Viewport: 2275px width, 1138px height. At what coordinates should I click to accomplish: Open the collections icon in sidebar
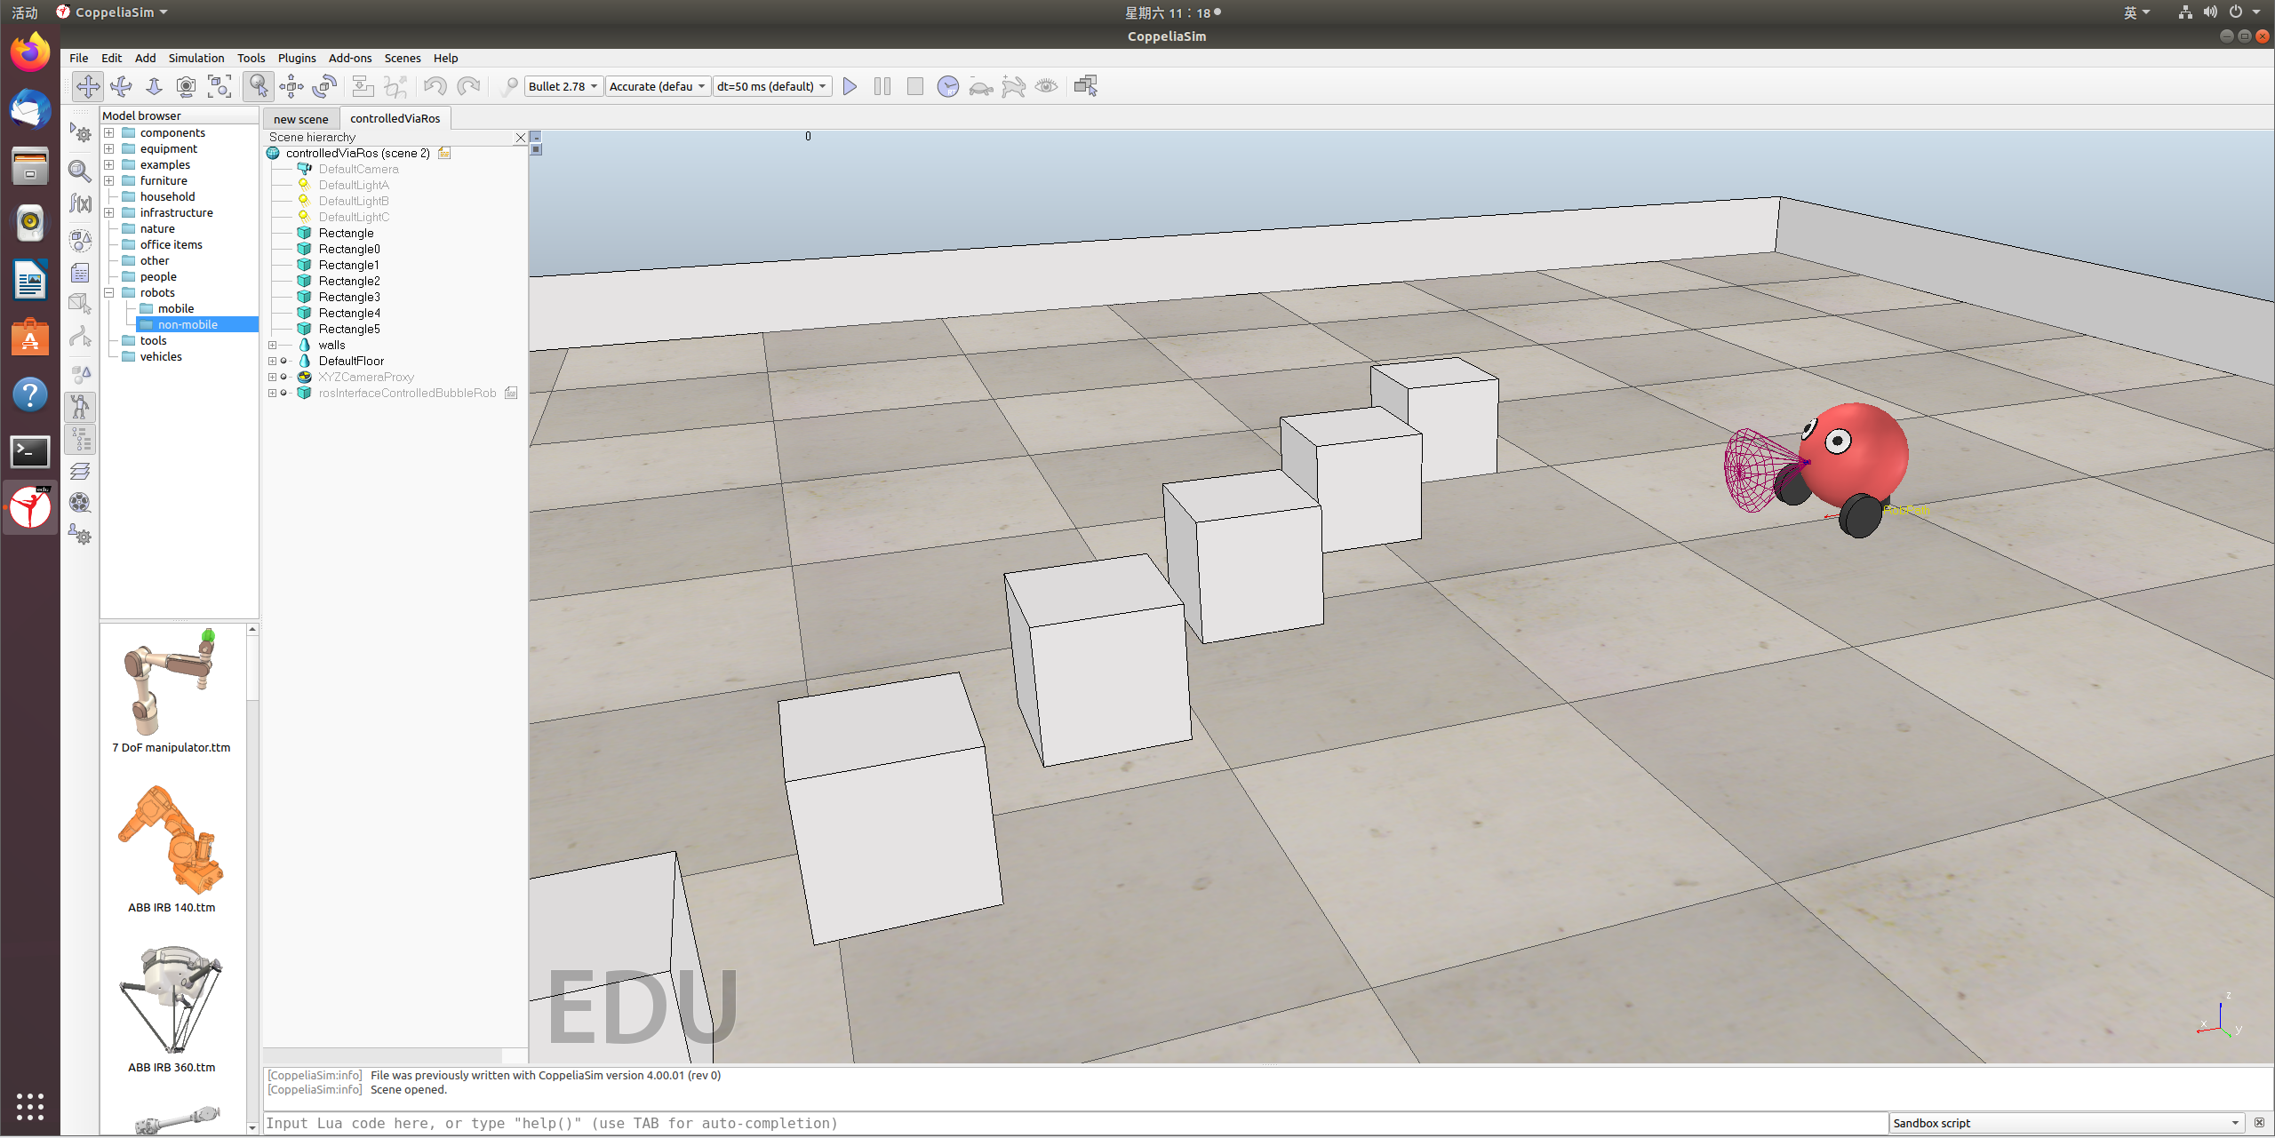tap(80, 240)
